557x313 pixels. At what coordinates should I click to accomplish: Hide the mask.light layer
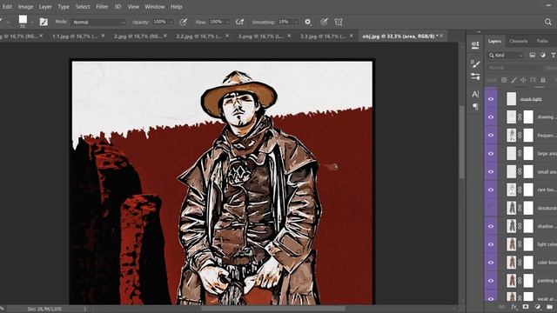491,99
